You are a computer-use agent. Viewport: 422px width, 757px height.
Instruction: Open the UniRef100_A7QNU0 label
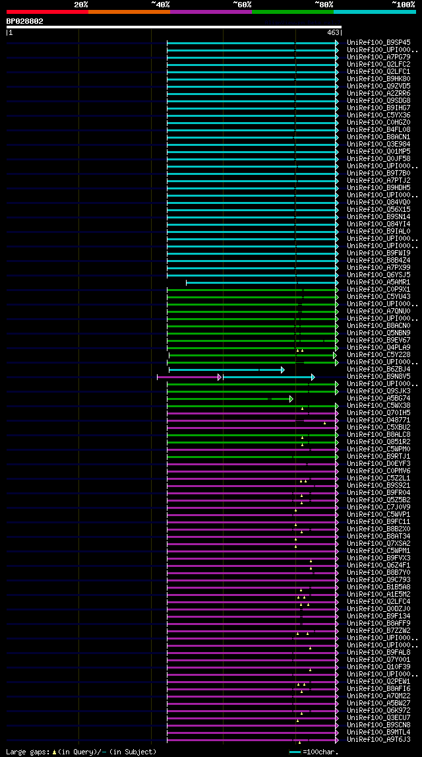[x=378, y=311]
